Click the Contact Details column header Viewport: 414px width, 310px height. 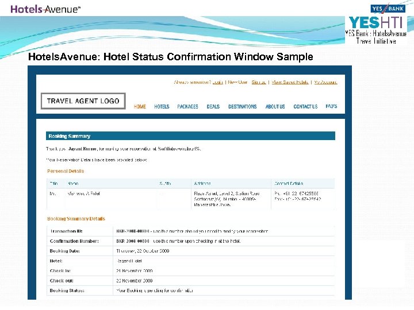pos(289,184)
